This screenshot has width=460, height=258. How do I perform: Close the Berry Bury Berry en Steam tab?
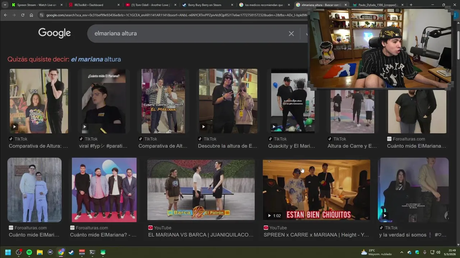(x=232, y=5)
